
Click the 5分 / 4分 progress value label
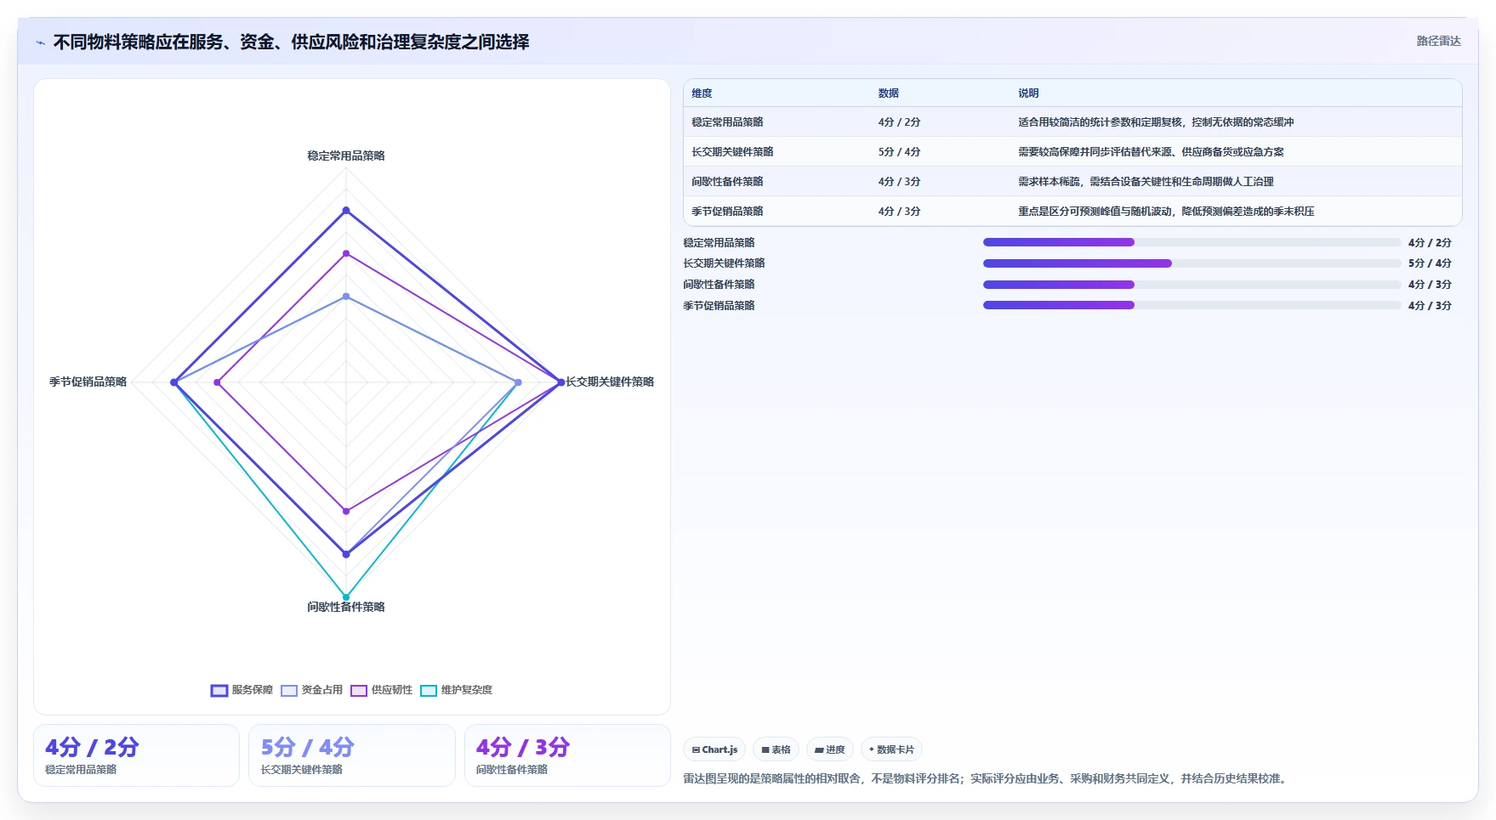(1430, 263)
